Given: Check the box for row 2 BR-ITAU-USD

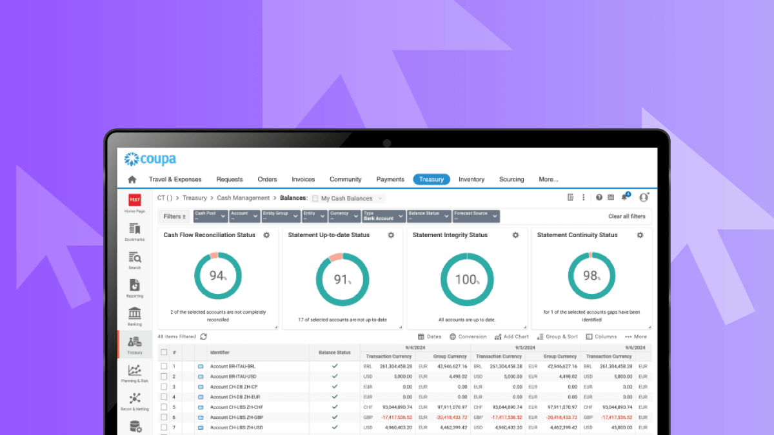Looking at the screenshot, I should (x=164, y=376).
